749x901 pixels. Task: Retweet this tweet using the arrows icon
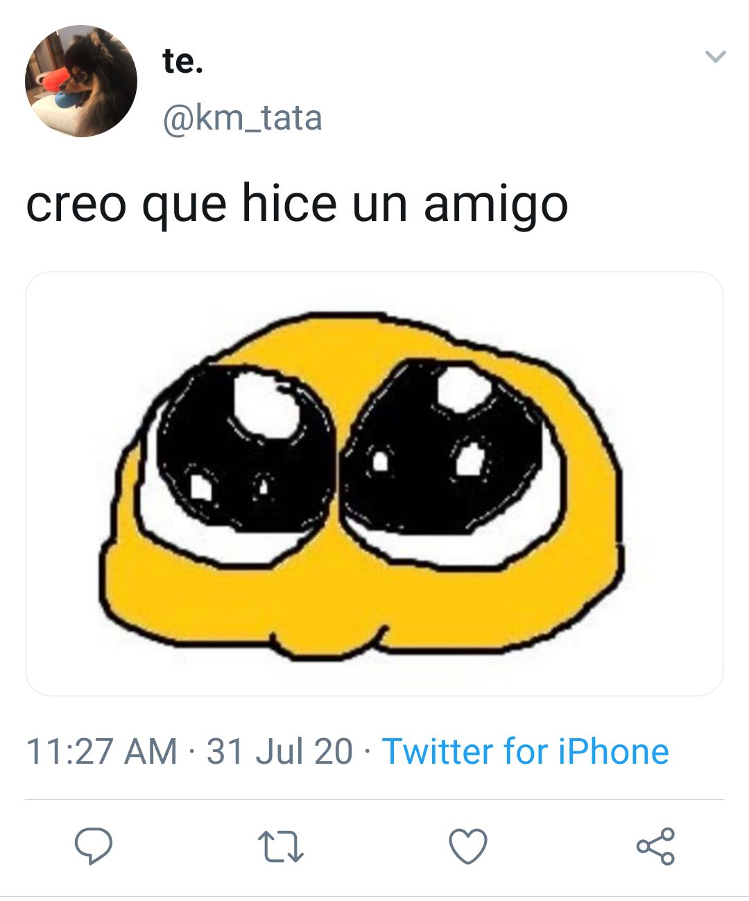pos(280,847)
